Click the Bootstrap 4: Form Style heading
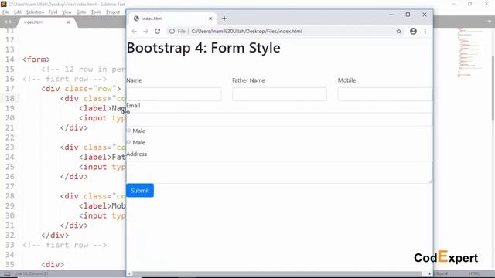Screen dimensions: 495x278 pyautogui.click(x=203, y=48)
